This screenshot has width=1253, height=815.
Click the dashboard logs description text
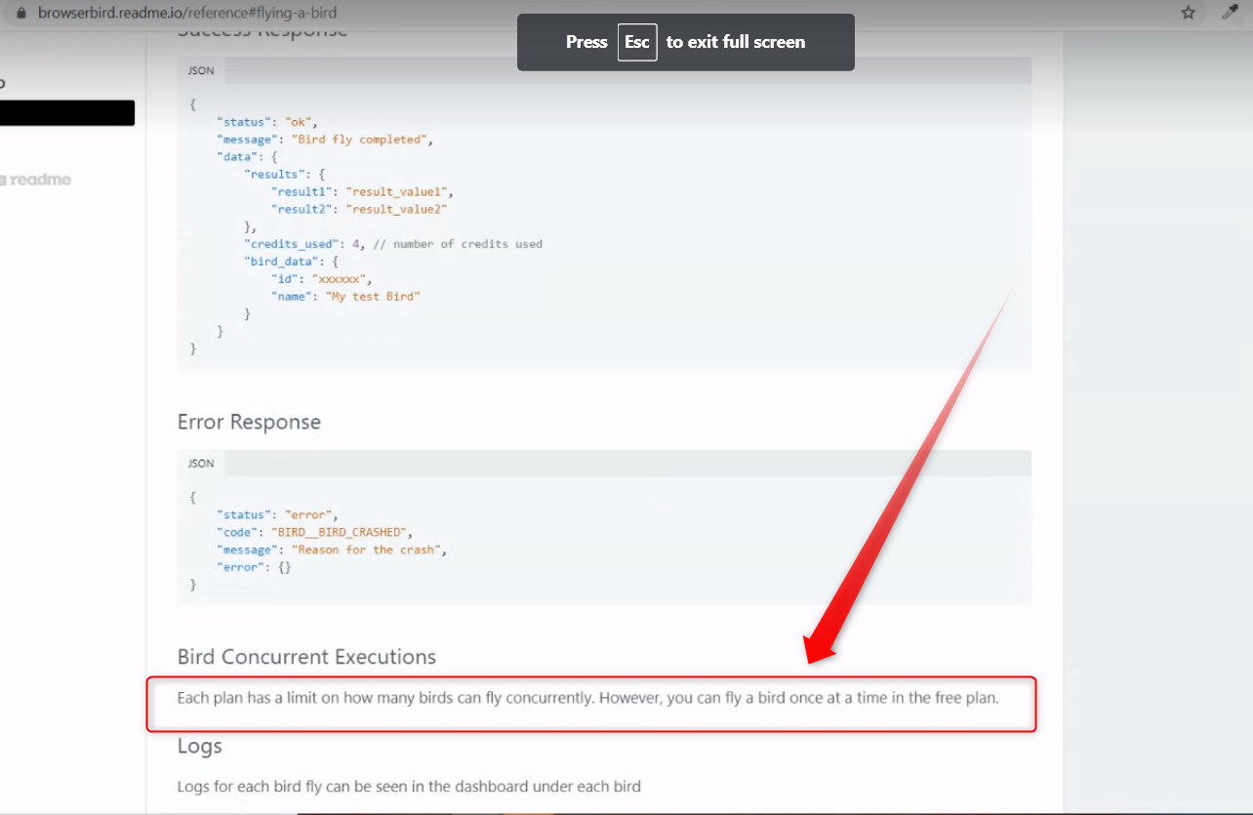[409, 786]
